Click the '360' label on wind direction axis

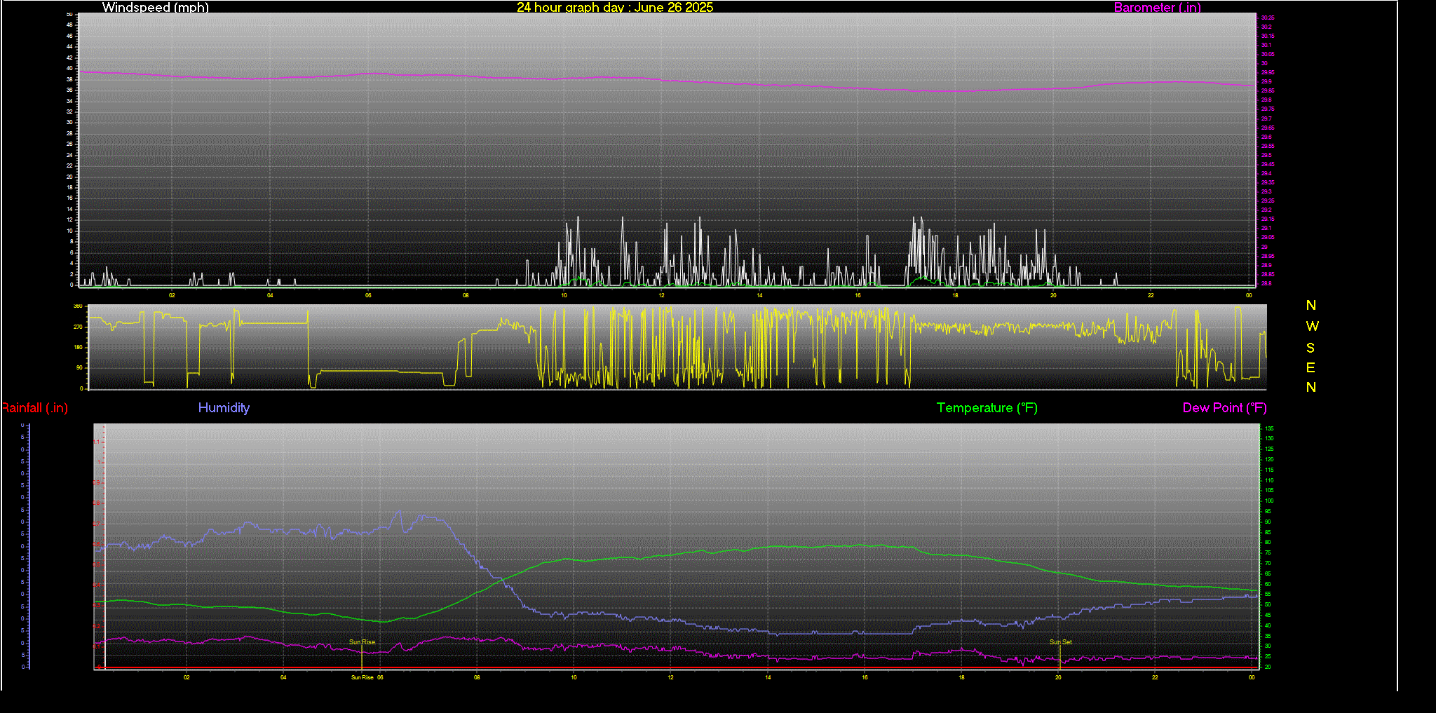(78, 306)
